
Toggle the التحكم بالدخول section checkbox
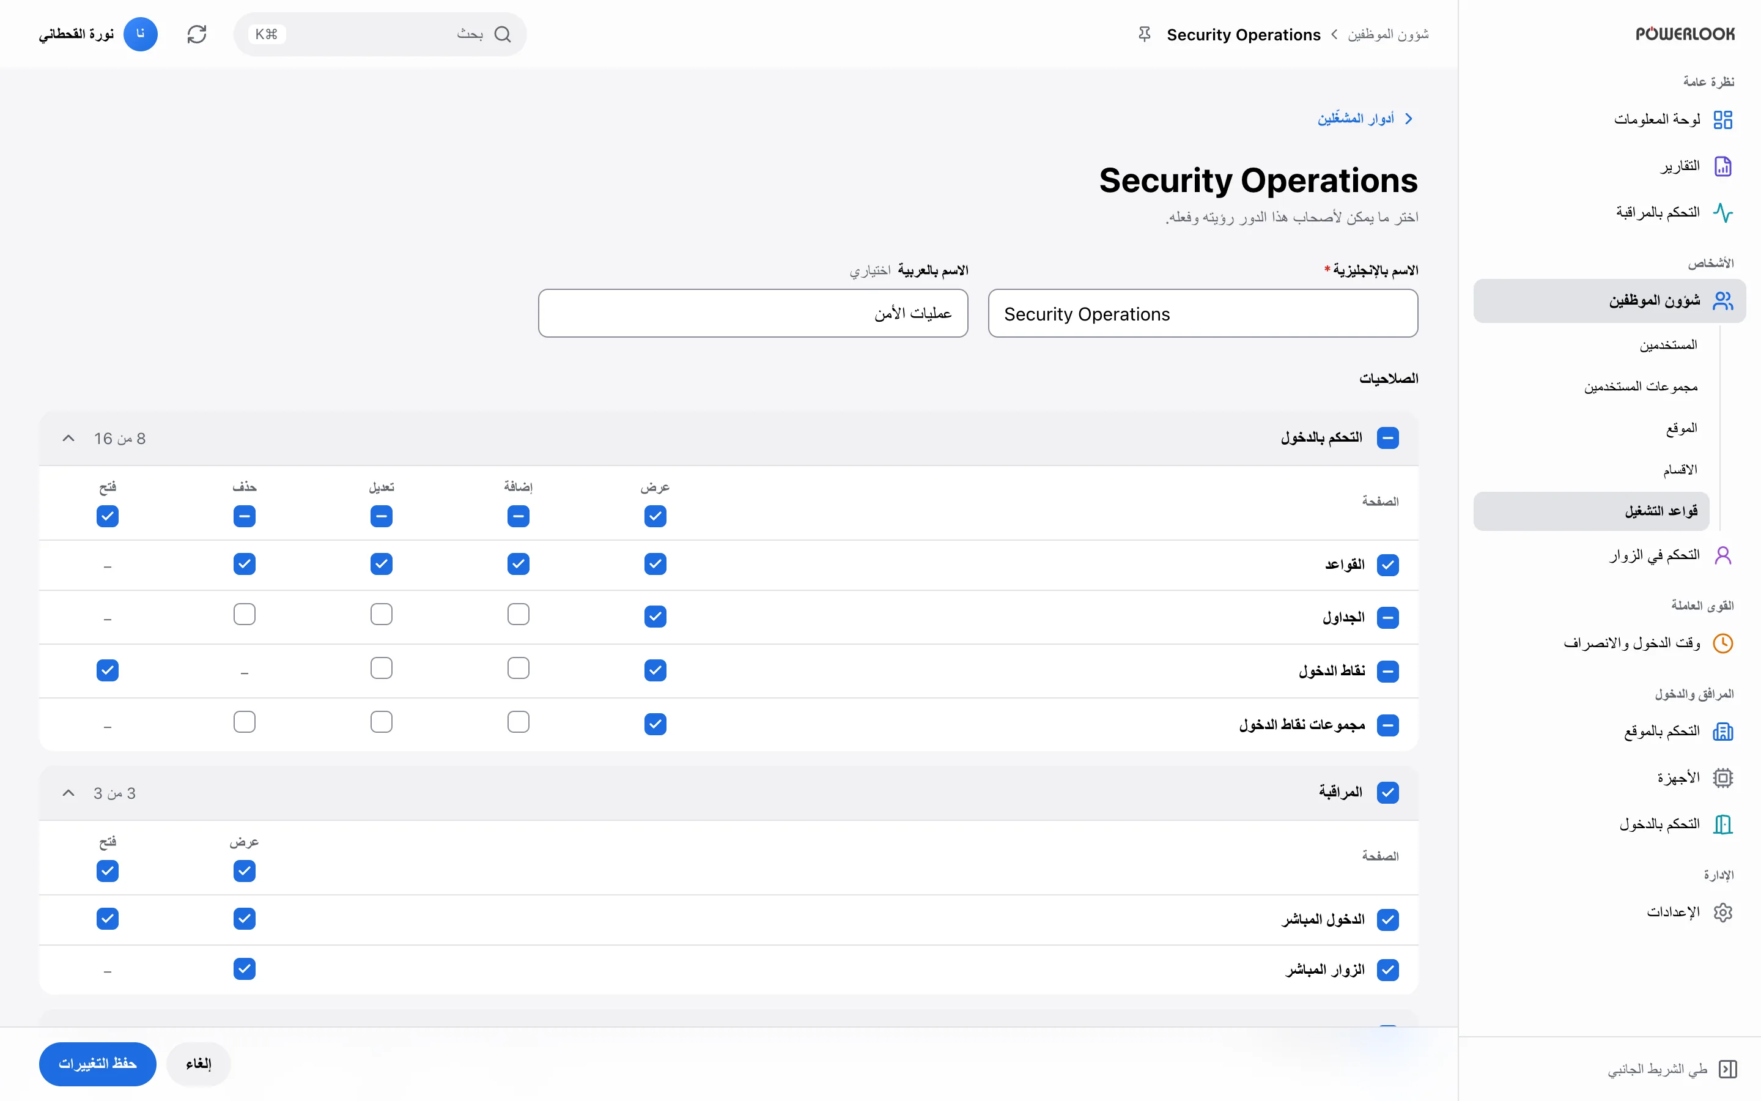point(1387,439)
